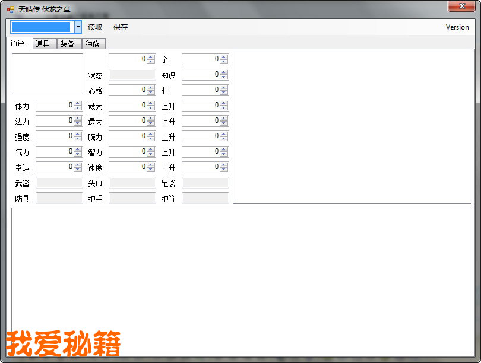The width and height of the screenshot is (481, 363).
Task: Decrease the 法力 value with down arrow
Action: [x=78, y=123]
